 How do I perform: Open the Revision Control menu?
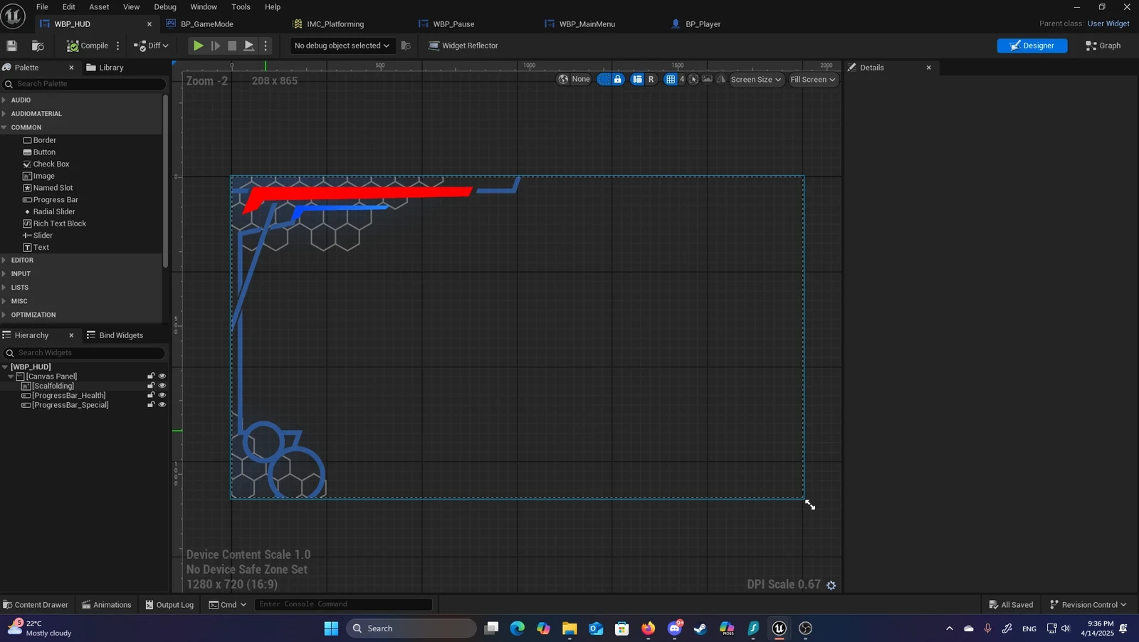click(x=1088, y=605)
